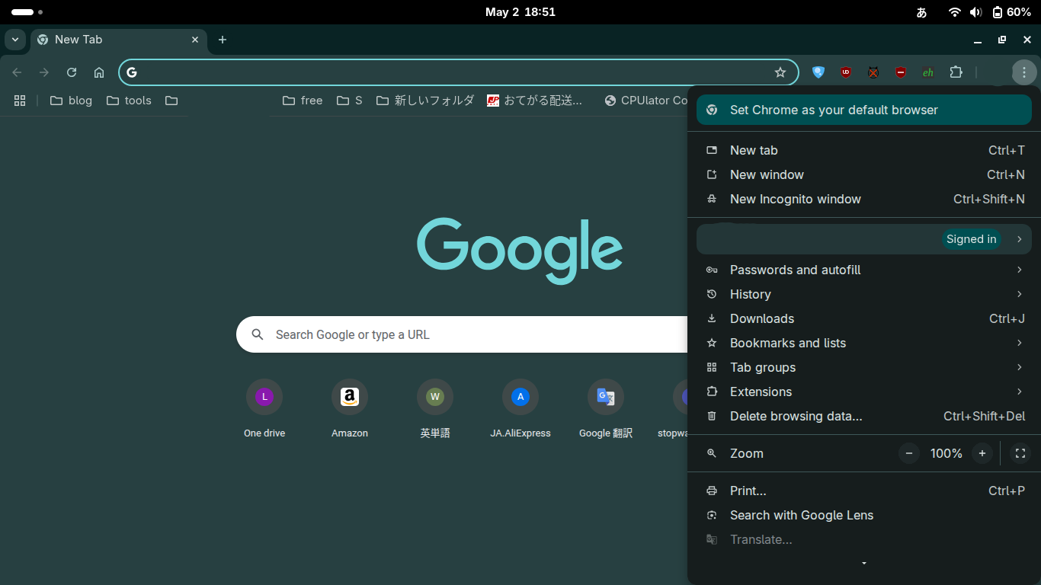Close the three-dot Chrome menu button
The height and width of the screenshot is (585, 1041).
1024,72
